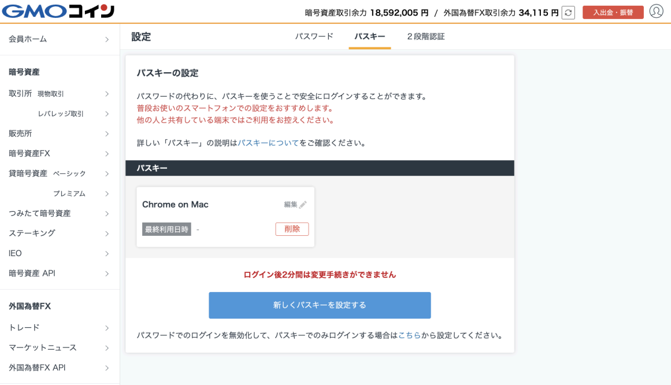Expand the chevron next to つみたて暗号資産
The width and height of the screenshot is (671, 385).
coord(107,214)
